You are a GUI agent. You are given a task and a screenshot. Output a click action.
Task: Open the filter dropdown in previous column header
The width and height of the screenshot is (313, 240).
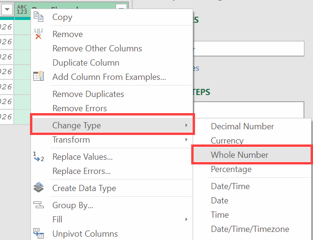pyautogui.click(x=7, y=10)
